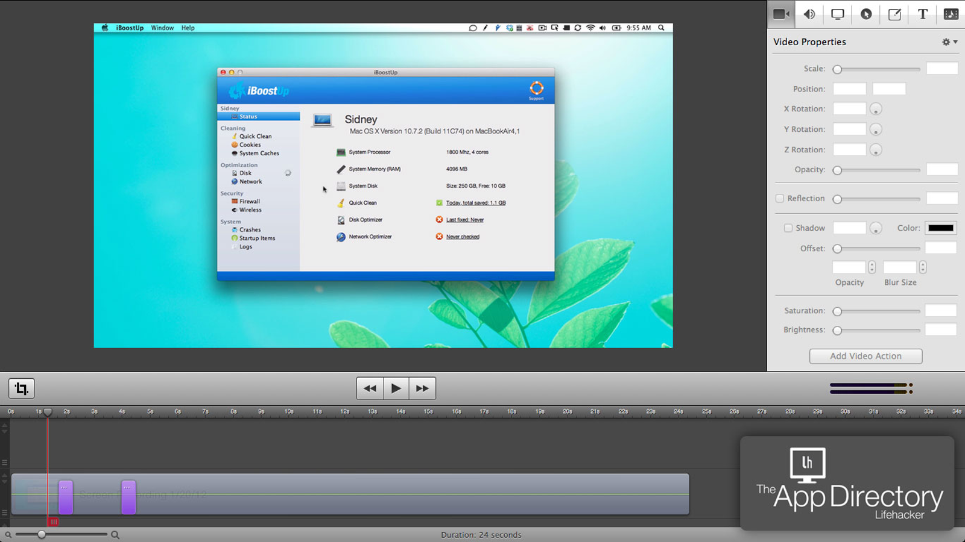Open the Video Properties camera tab
This screenshot has width=965, height=542.
(x=781, y=14)
